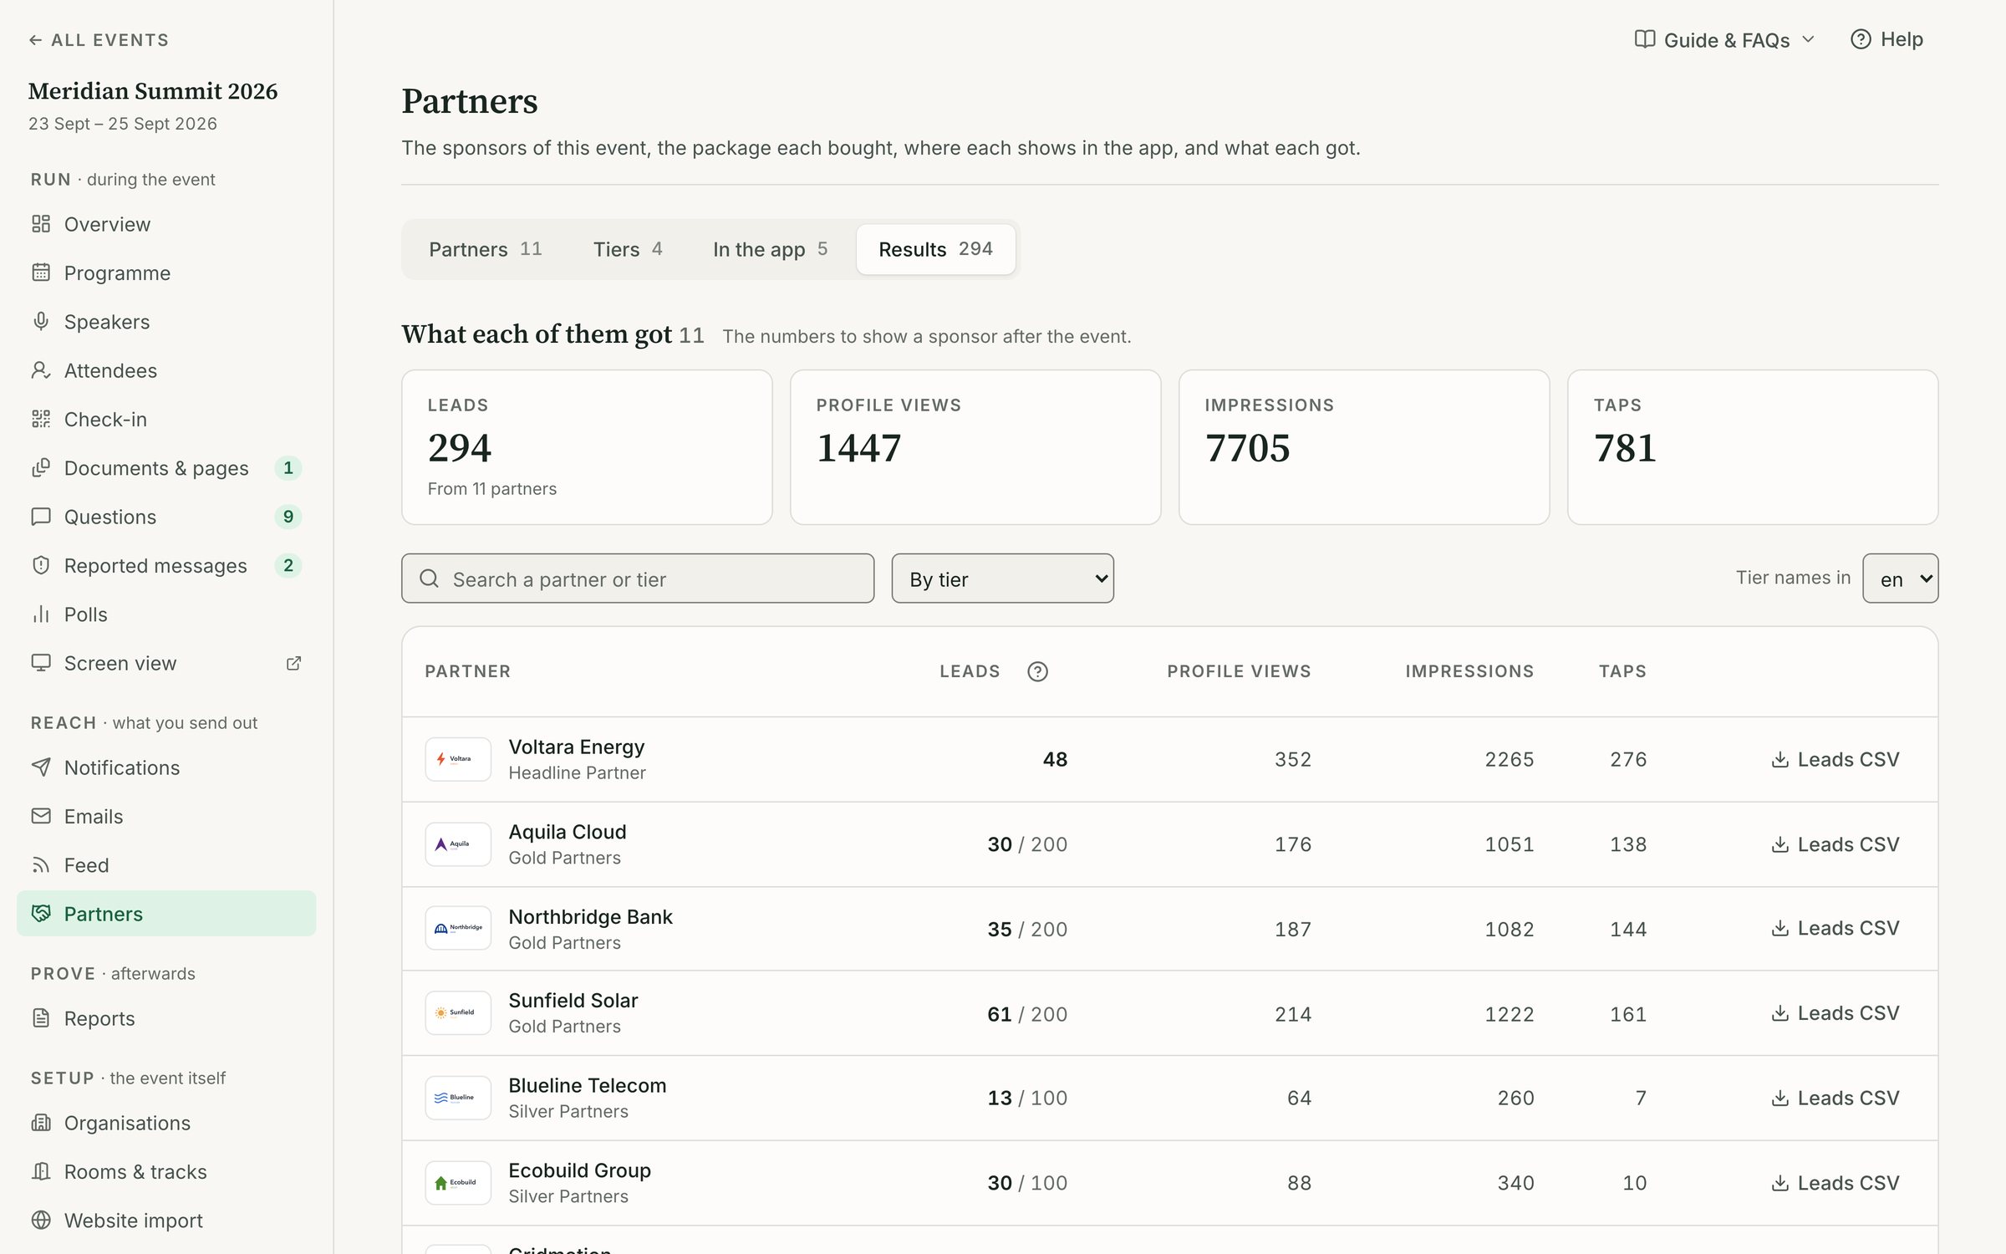Download Leads CSV for Ecobuild Group
Image resolution: width=2006 pixels, height=1254 pixels.
pos(1835,1183)
